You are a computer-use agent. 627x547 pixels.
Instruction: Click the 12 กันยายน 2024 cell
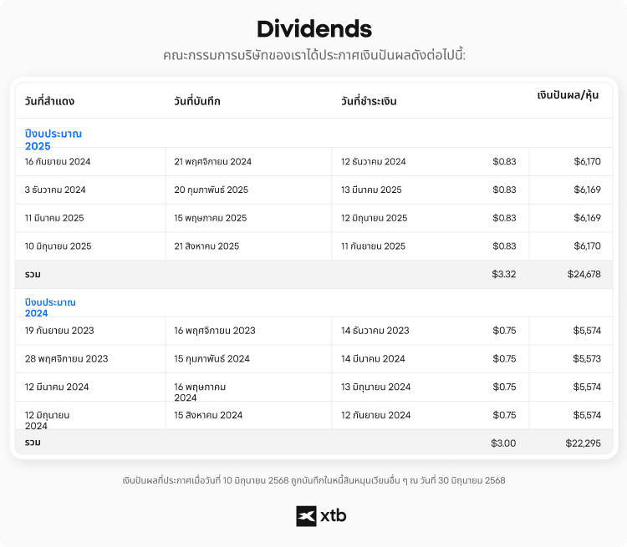point(376,415)
